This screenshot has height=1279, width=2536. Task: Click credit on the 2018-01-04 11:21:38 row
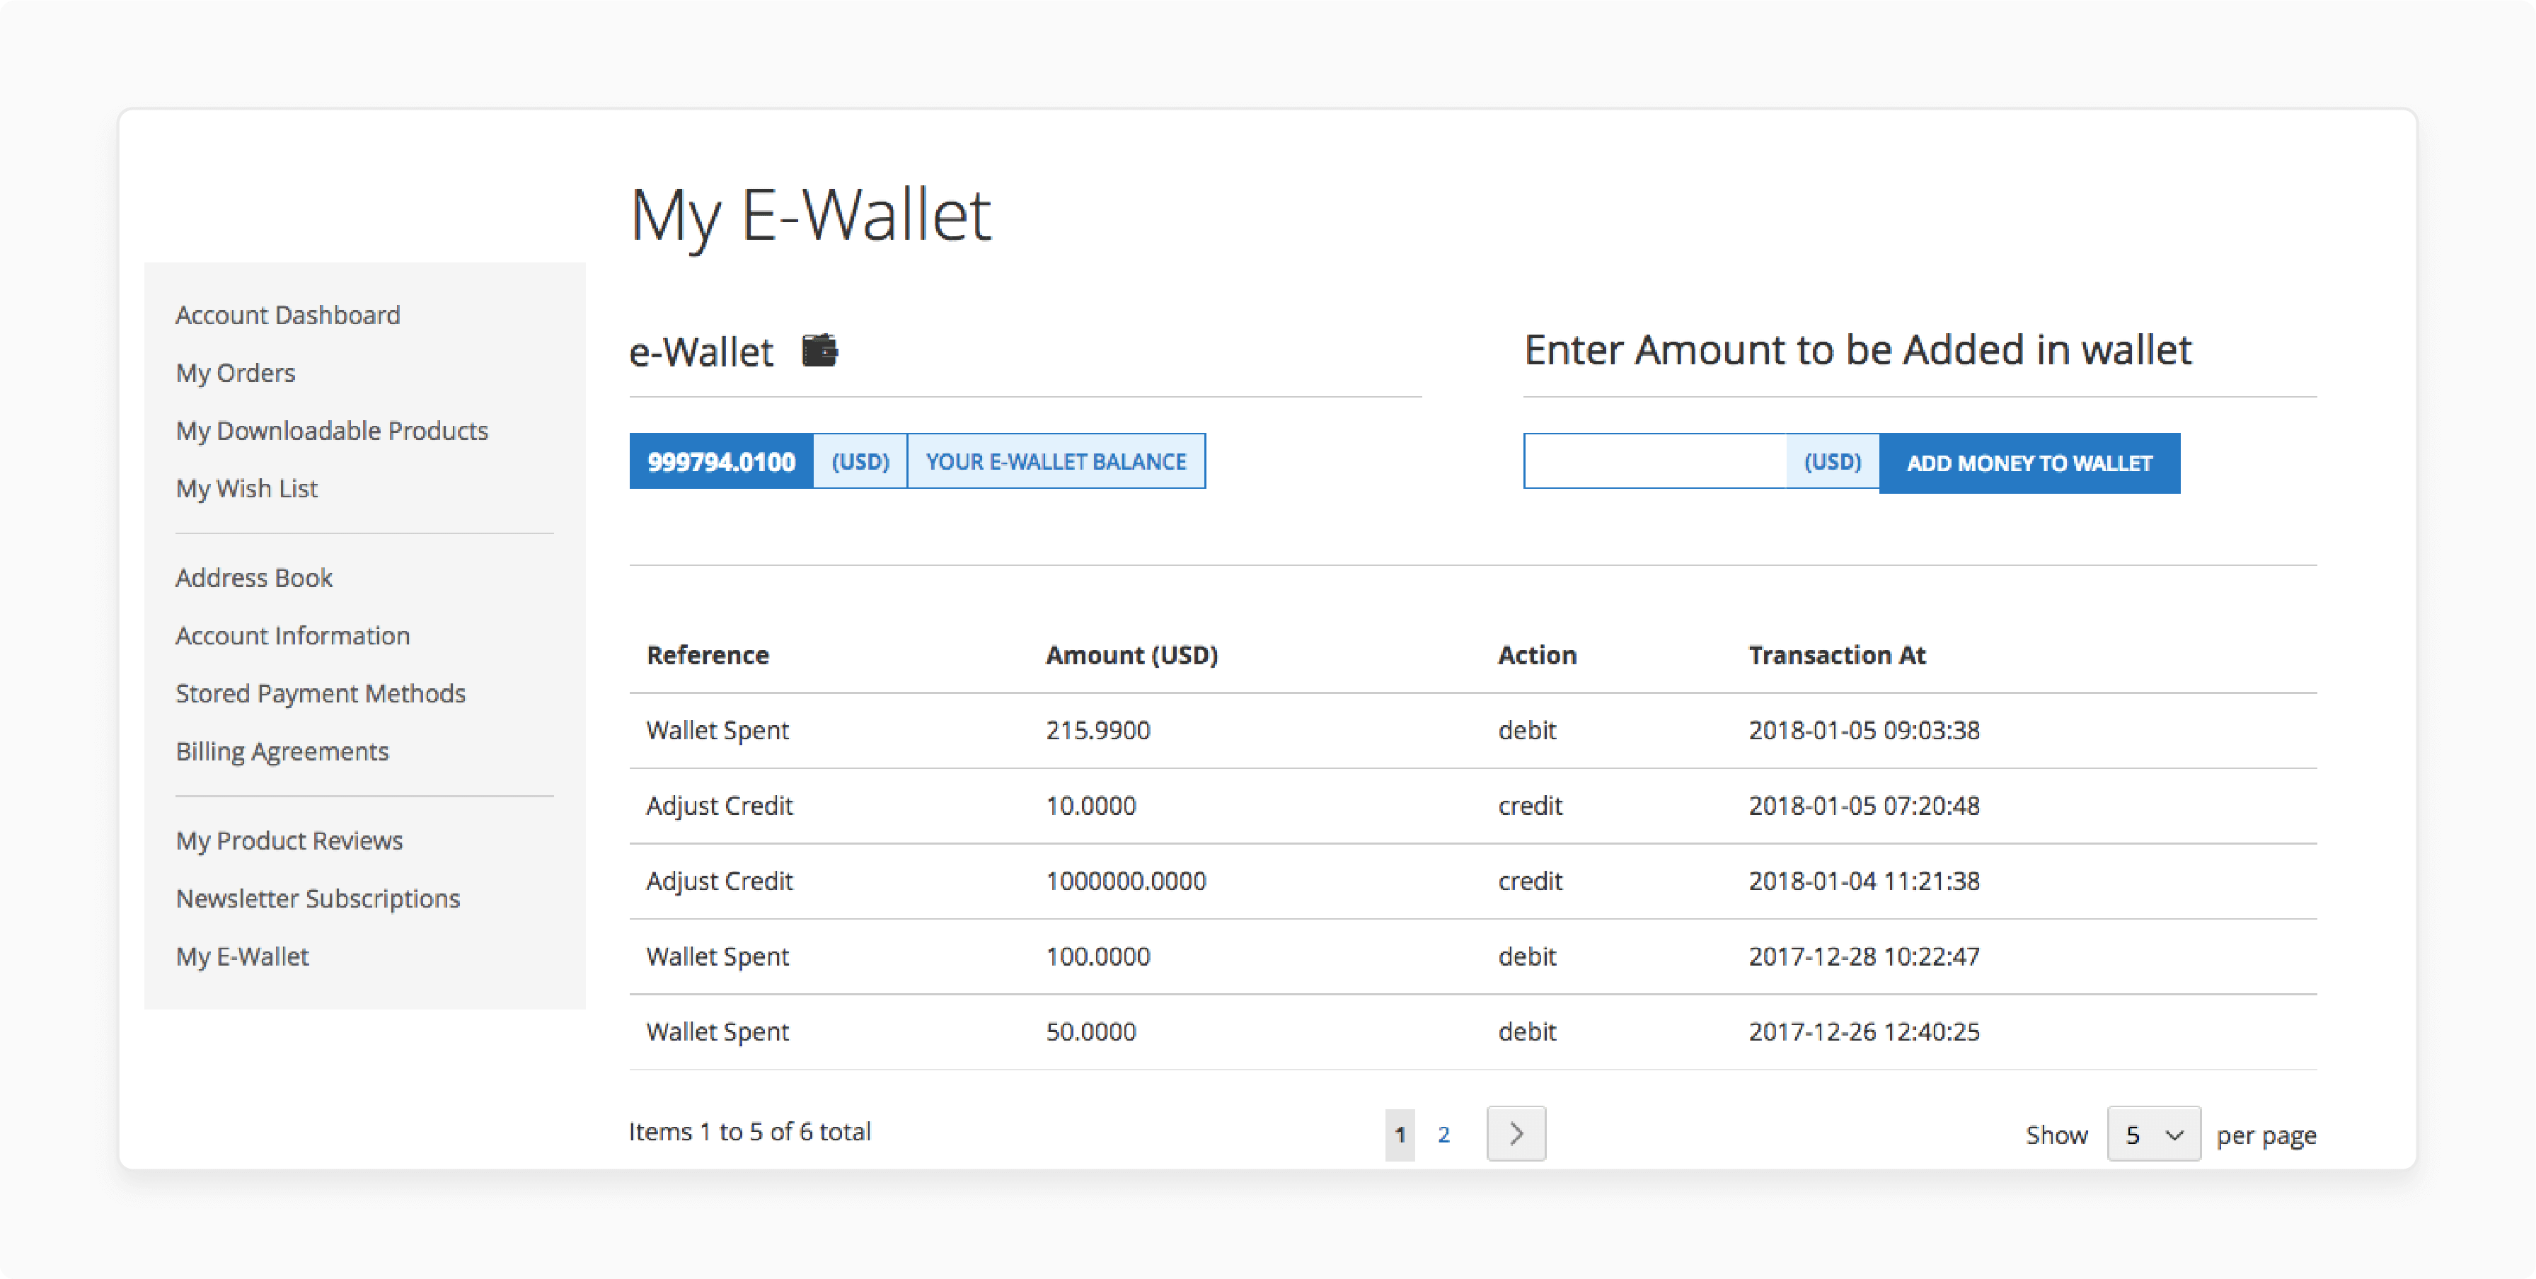coord(1530,881)
